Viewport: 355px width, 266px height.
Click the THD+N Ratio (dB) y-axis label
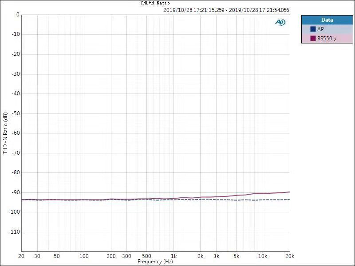pyautogui.click(x=5, y=133)
